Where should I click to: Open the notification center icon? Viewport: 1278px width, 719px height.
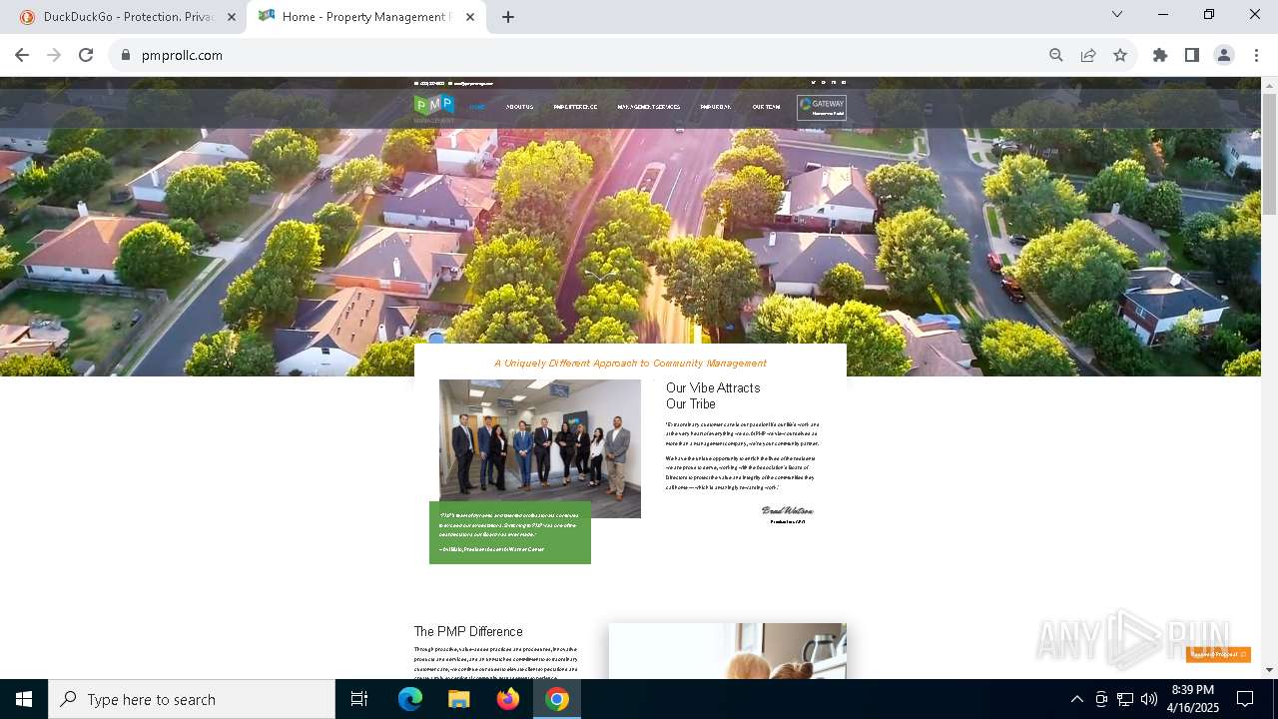1245,699
